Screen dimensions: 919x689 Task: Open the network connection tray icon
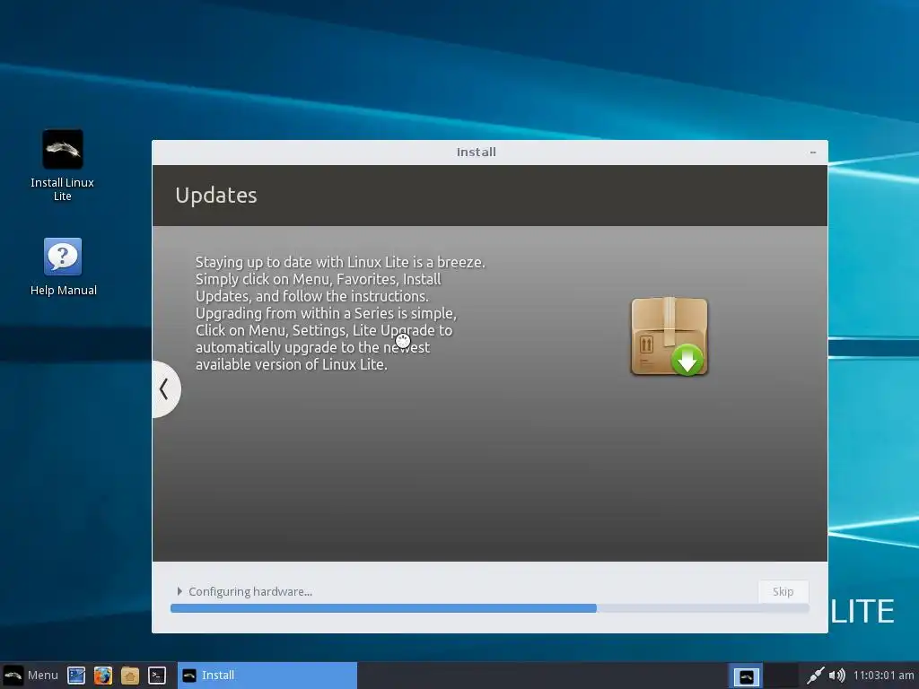[x=815, y=676]
